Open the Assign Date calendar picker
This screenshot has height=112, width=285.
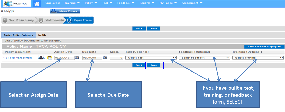click(x=77, y=58)
